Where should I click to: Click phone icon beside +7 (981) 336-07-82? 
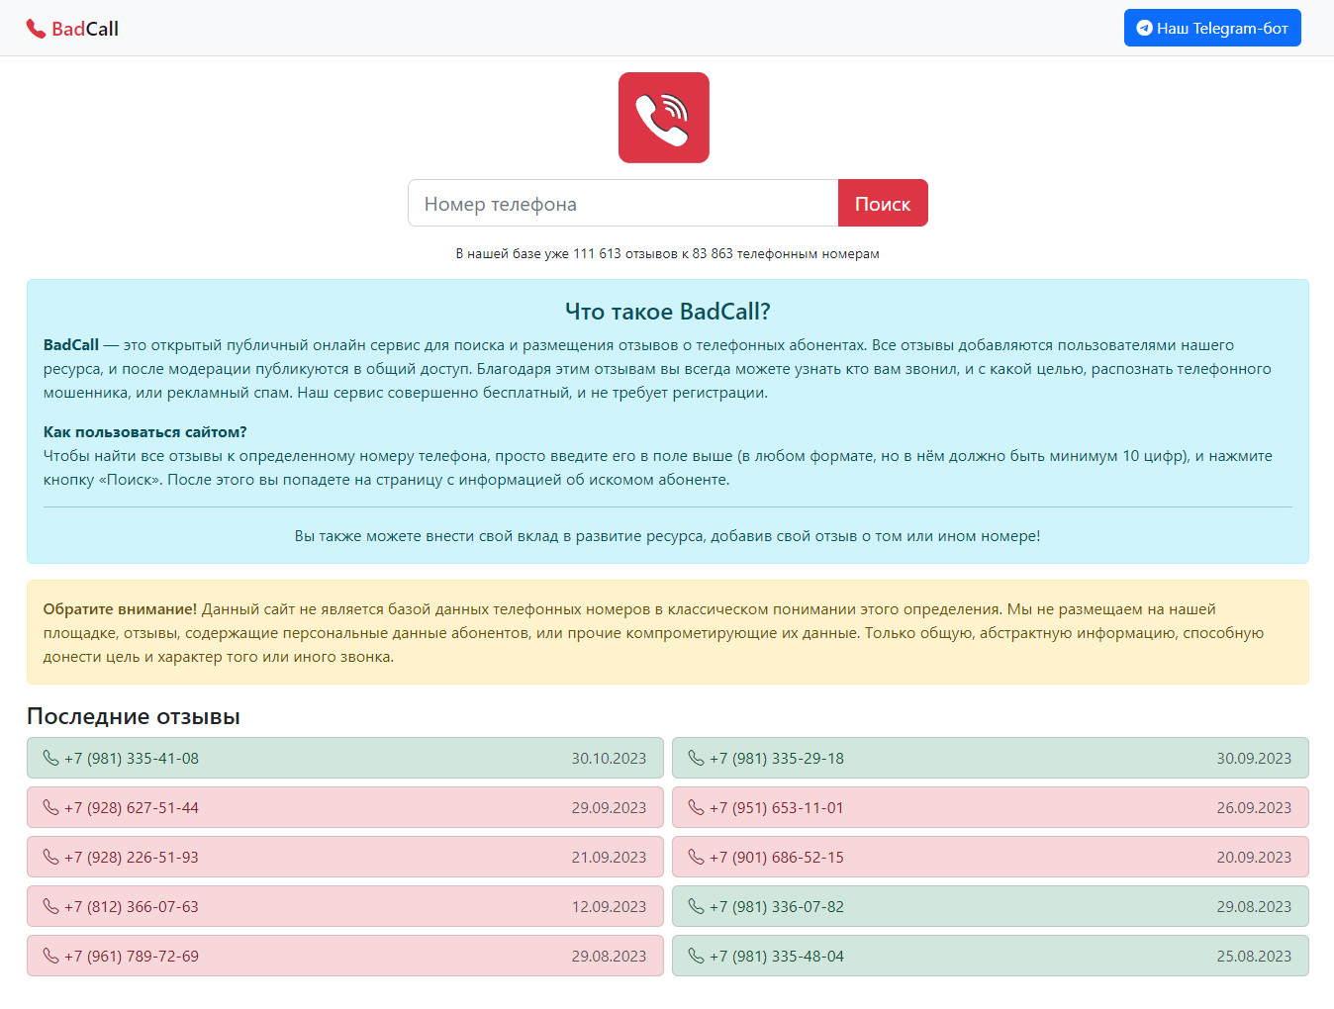(696, 906)
